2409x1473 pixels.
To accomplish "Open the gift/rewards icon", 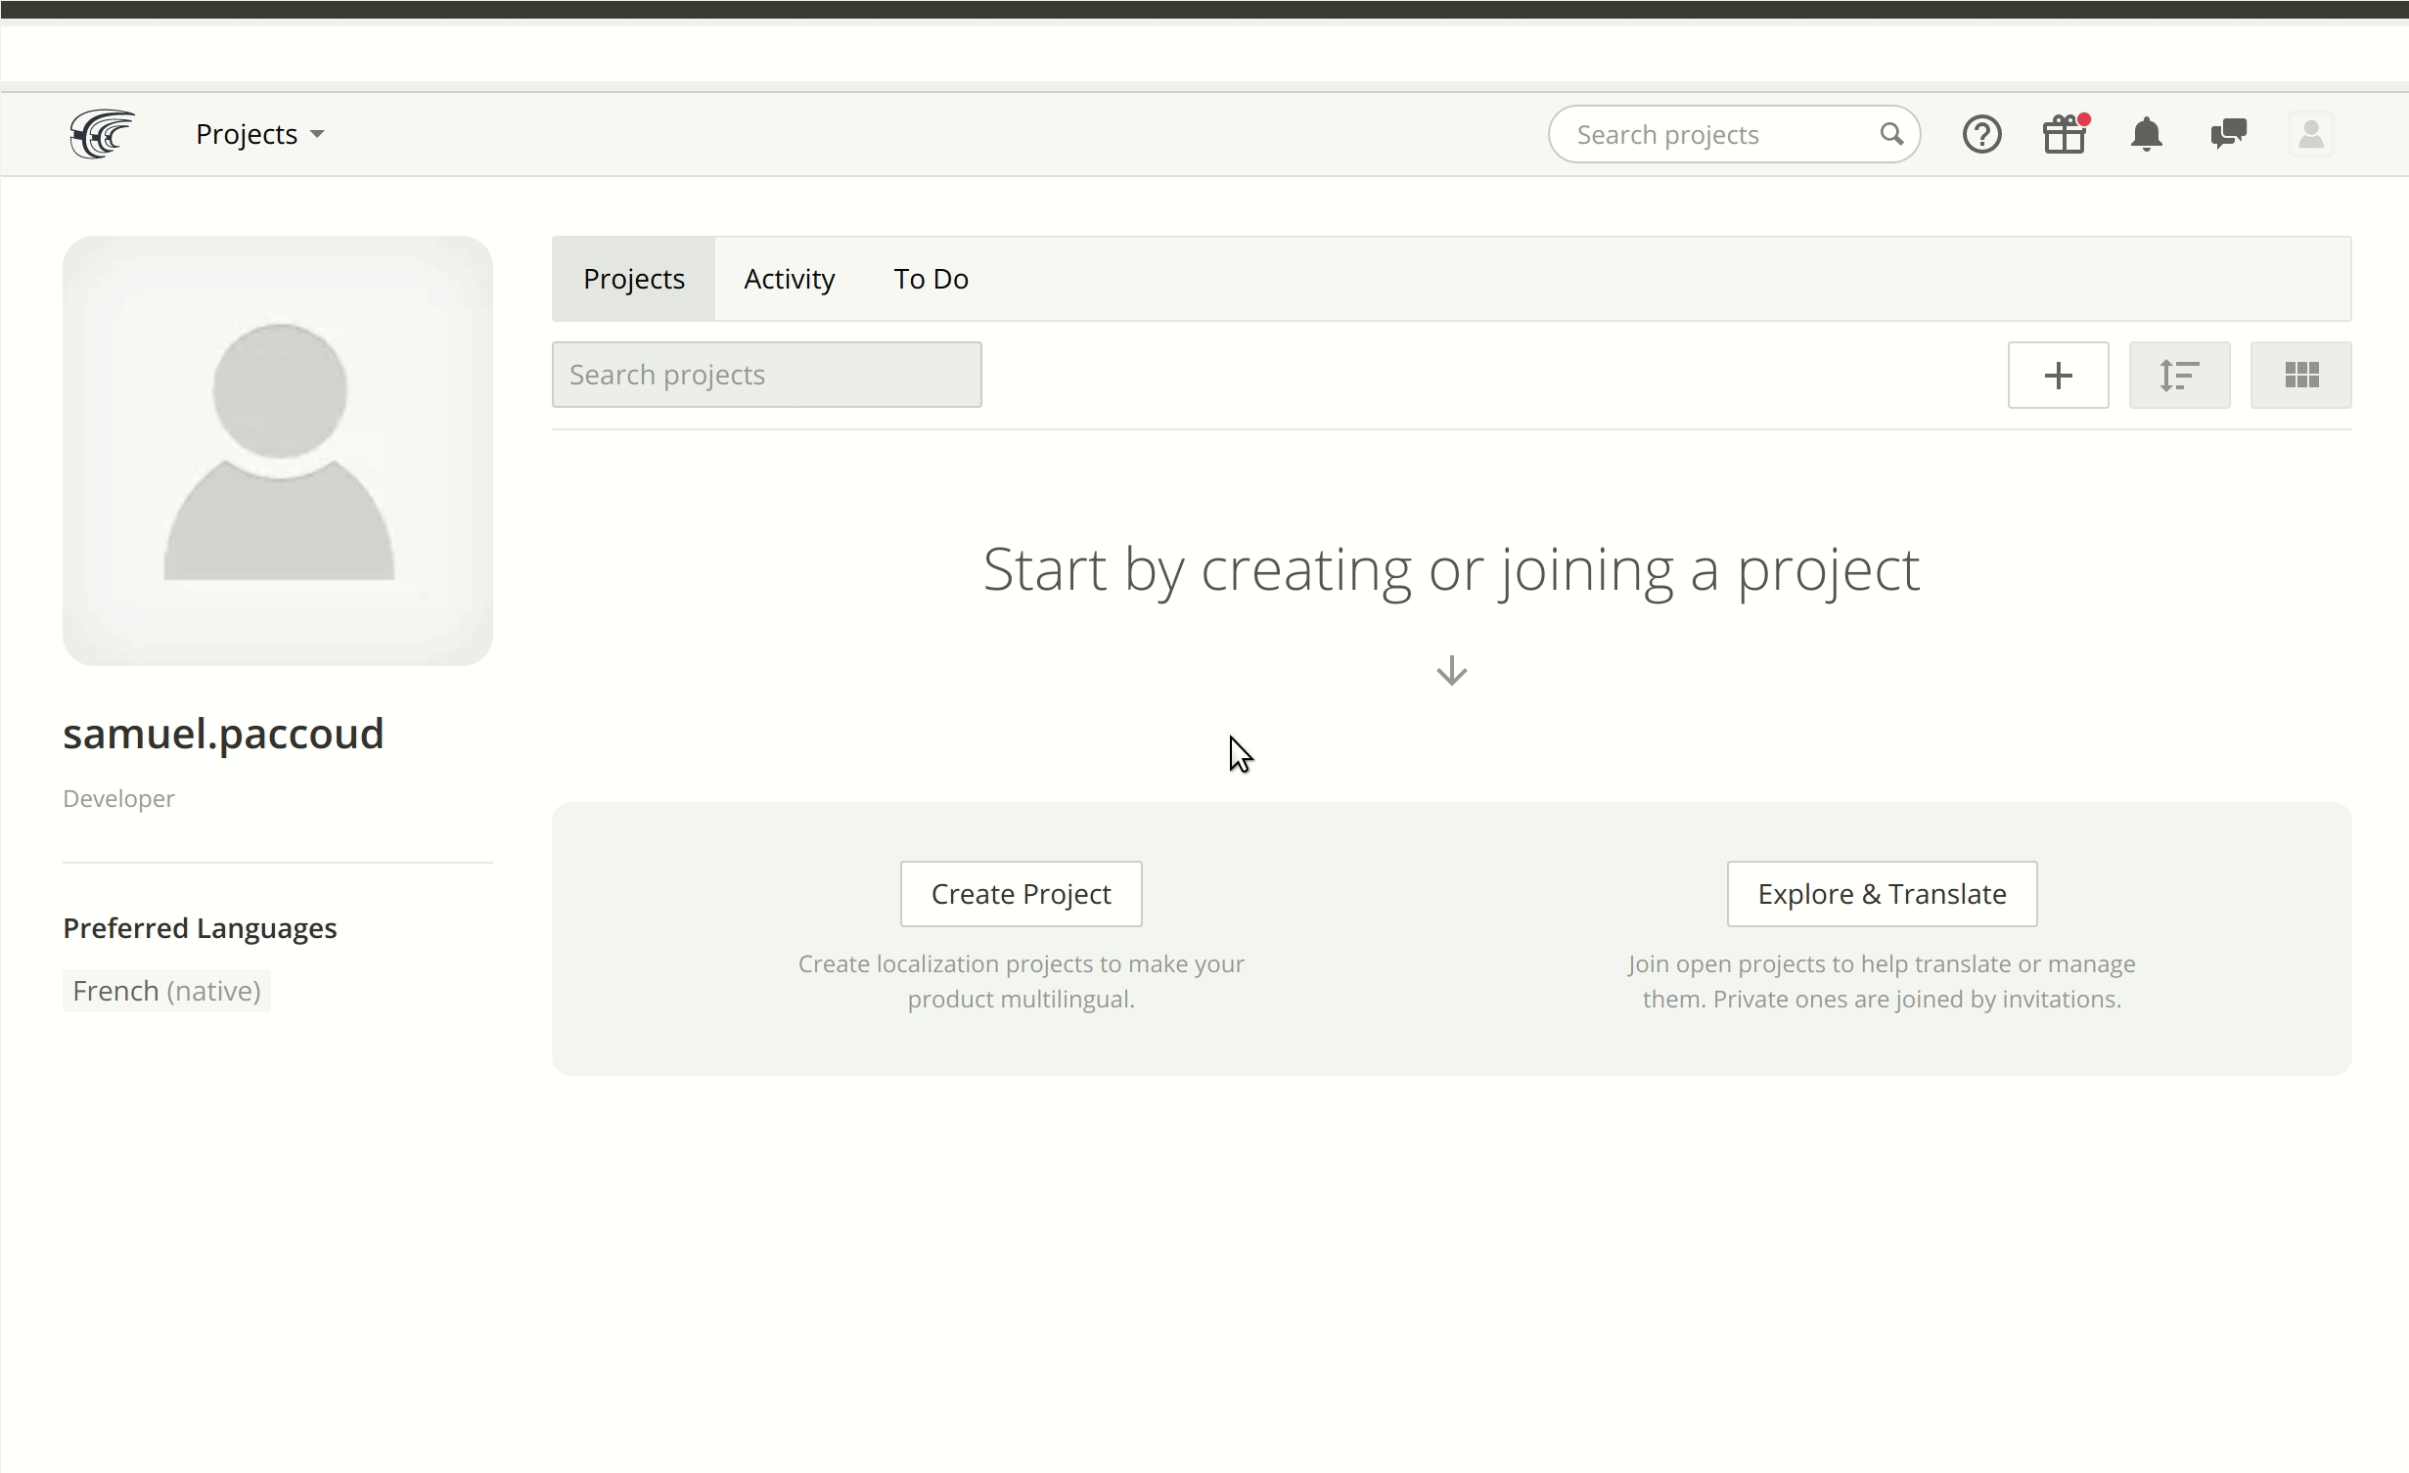I will tap(2065, 134).
